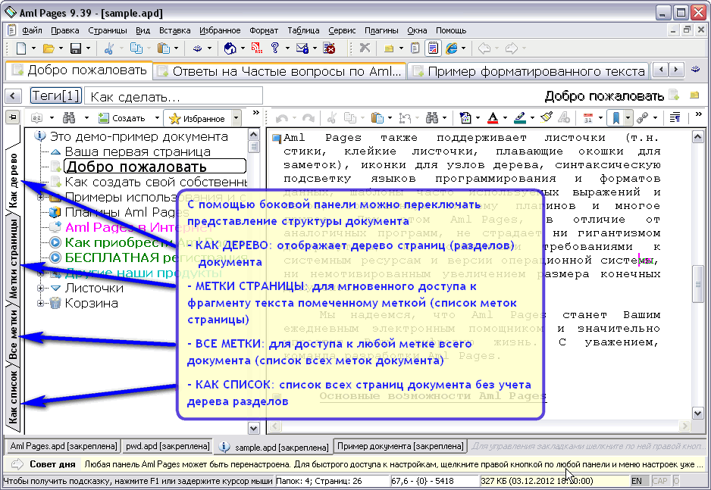This screenshot has width=711, height=490.
Task: Click the back navigation arrow in the main toolbar
Action: pos(484,48)
